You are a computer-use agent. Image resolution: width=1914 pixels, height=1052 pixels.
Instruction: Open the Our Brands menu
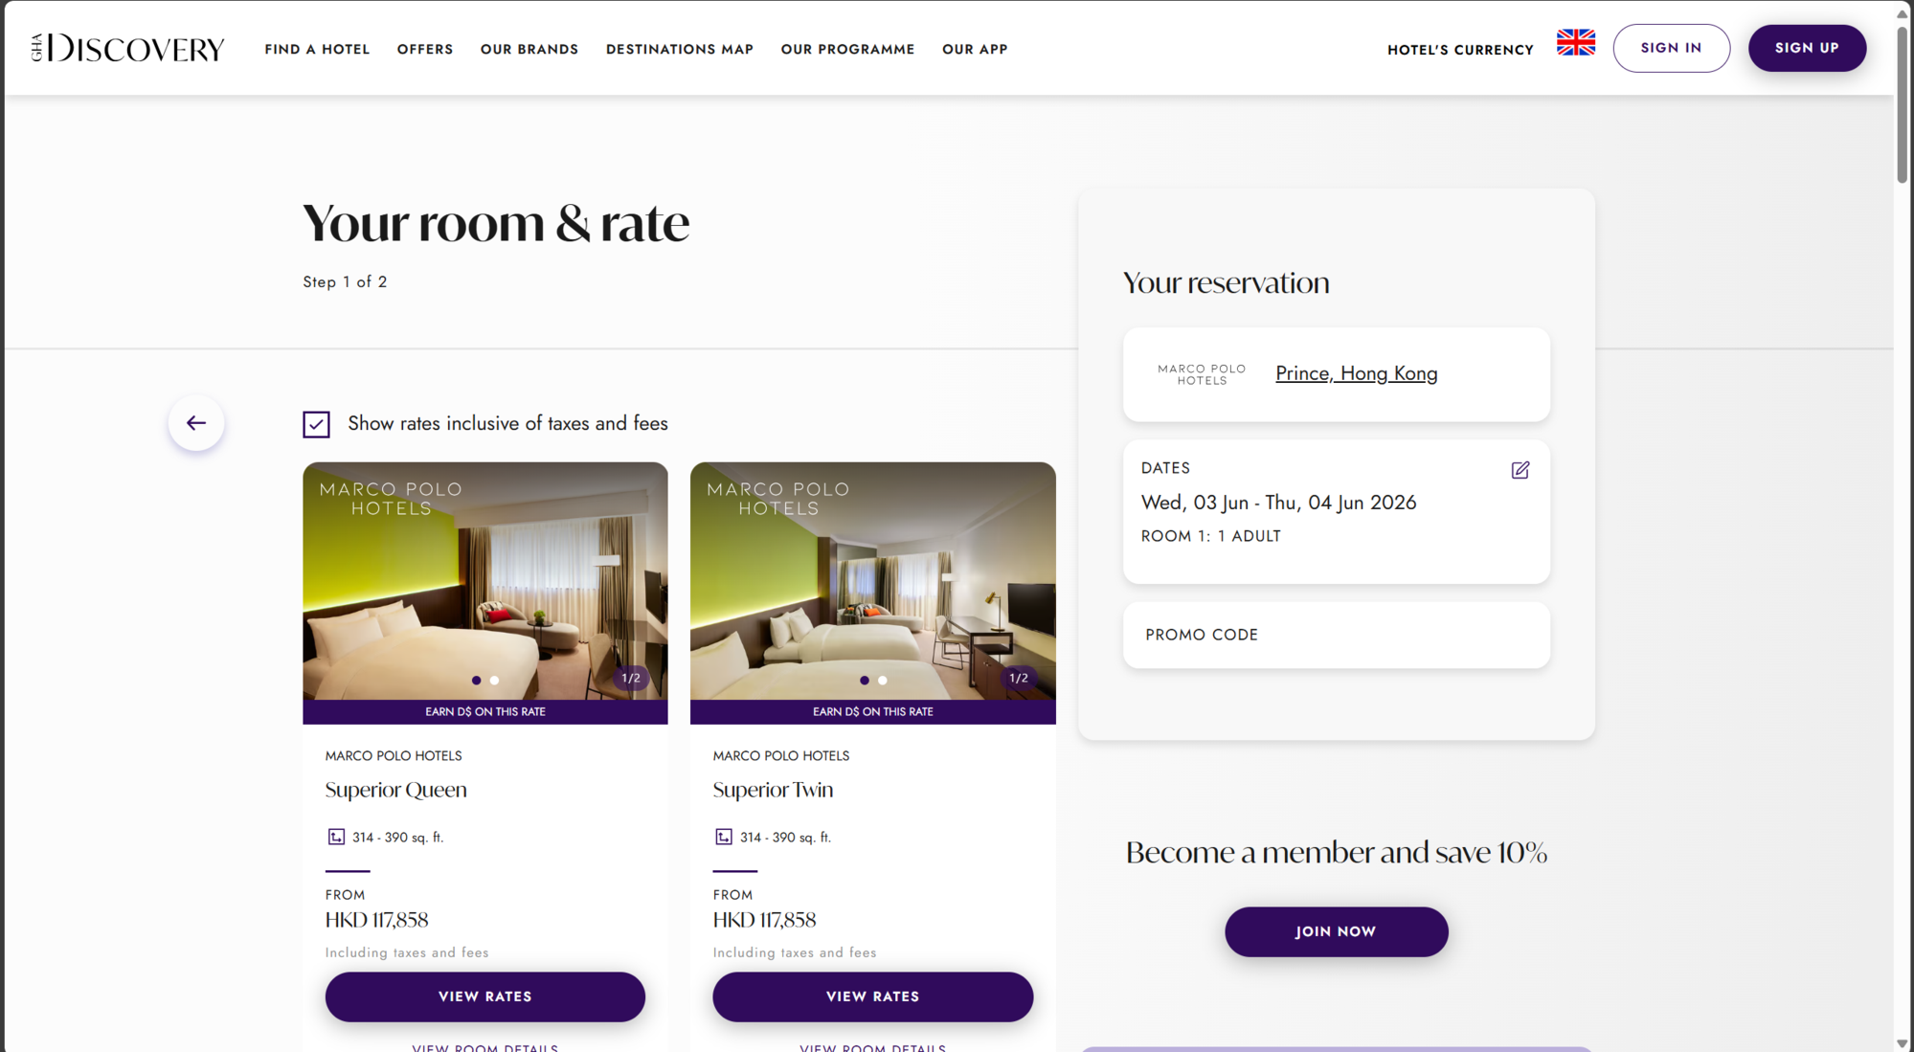[529, 49]
